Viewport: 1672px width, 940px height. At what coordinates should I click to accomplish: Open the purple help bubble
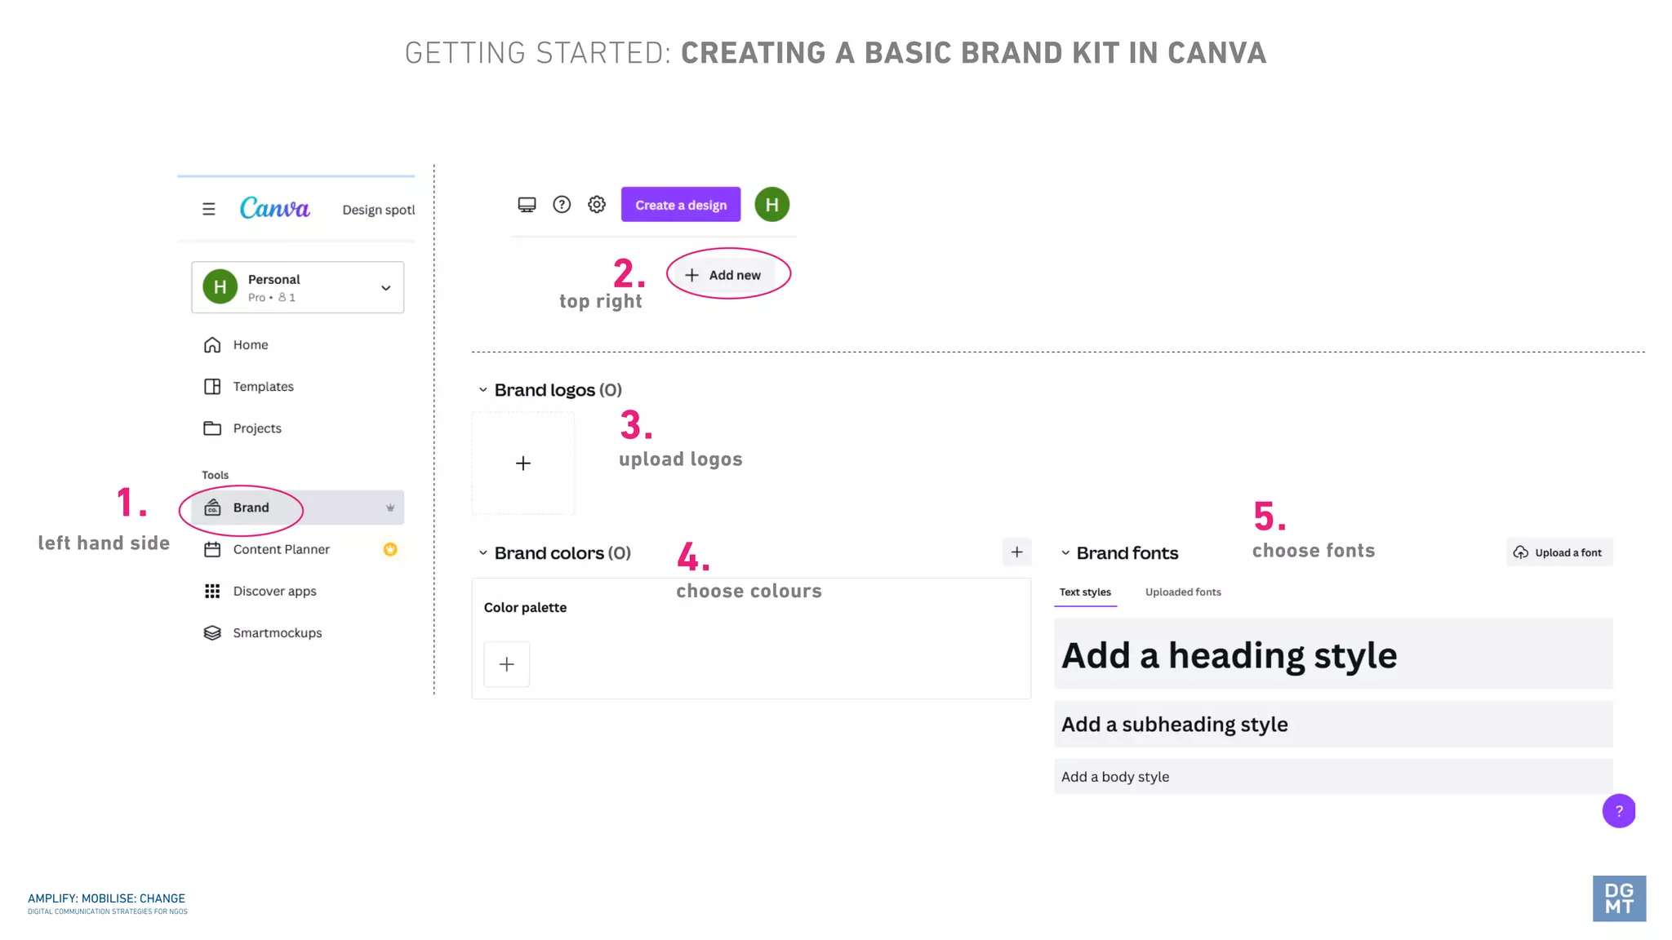(1619, 811)
